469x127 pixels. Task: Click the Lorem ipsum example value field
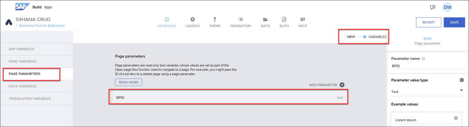point(423,120)
